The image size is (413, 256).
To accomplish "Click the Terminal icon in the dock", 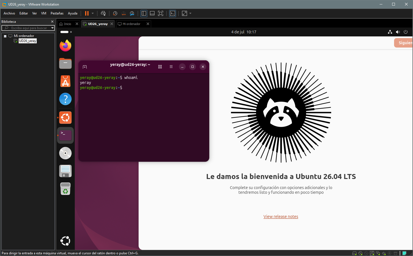I will pyautogui.click(x=65, y=135).
